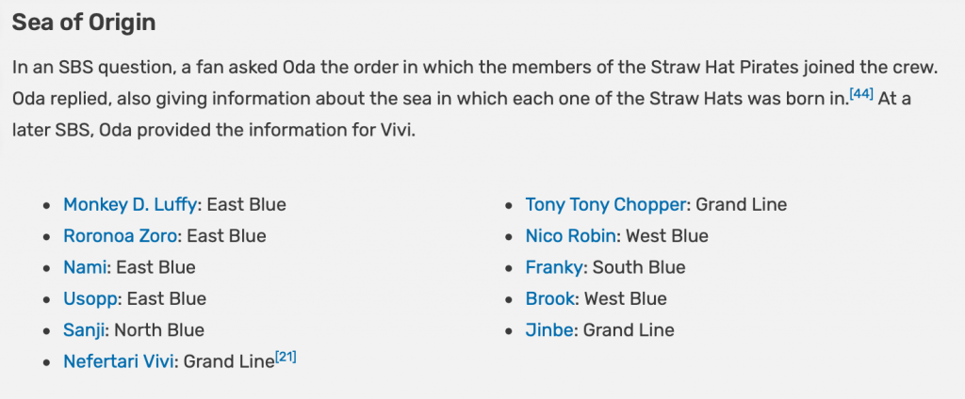The width and height of the screenshot is (965, 399).
Task: Open the Roronoa Zoro link
Action: point(120,236)
